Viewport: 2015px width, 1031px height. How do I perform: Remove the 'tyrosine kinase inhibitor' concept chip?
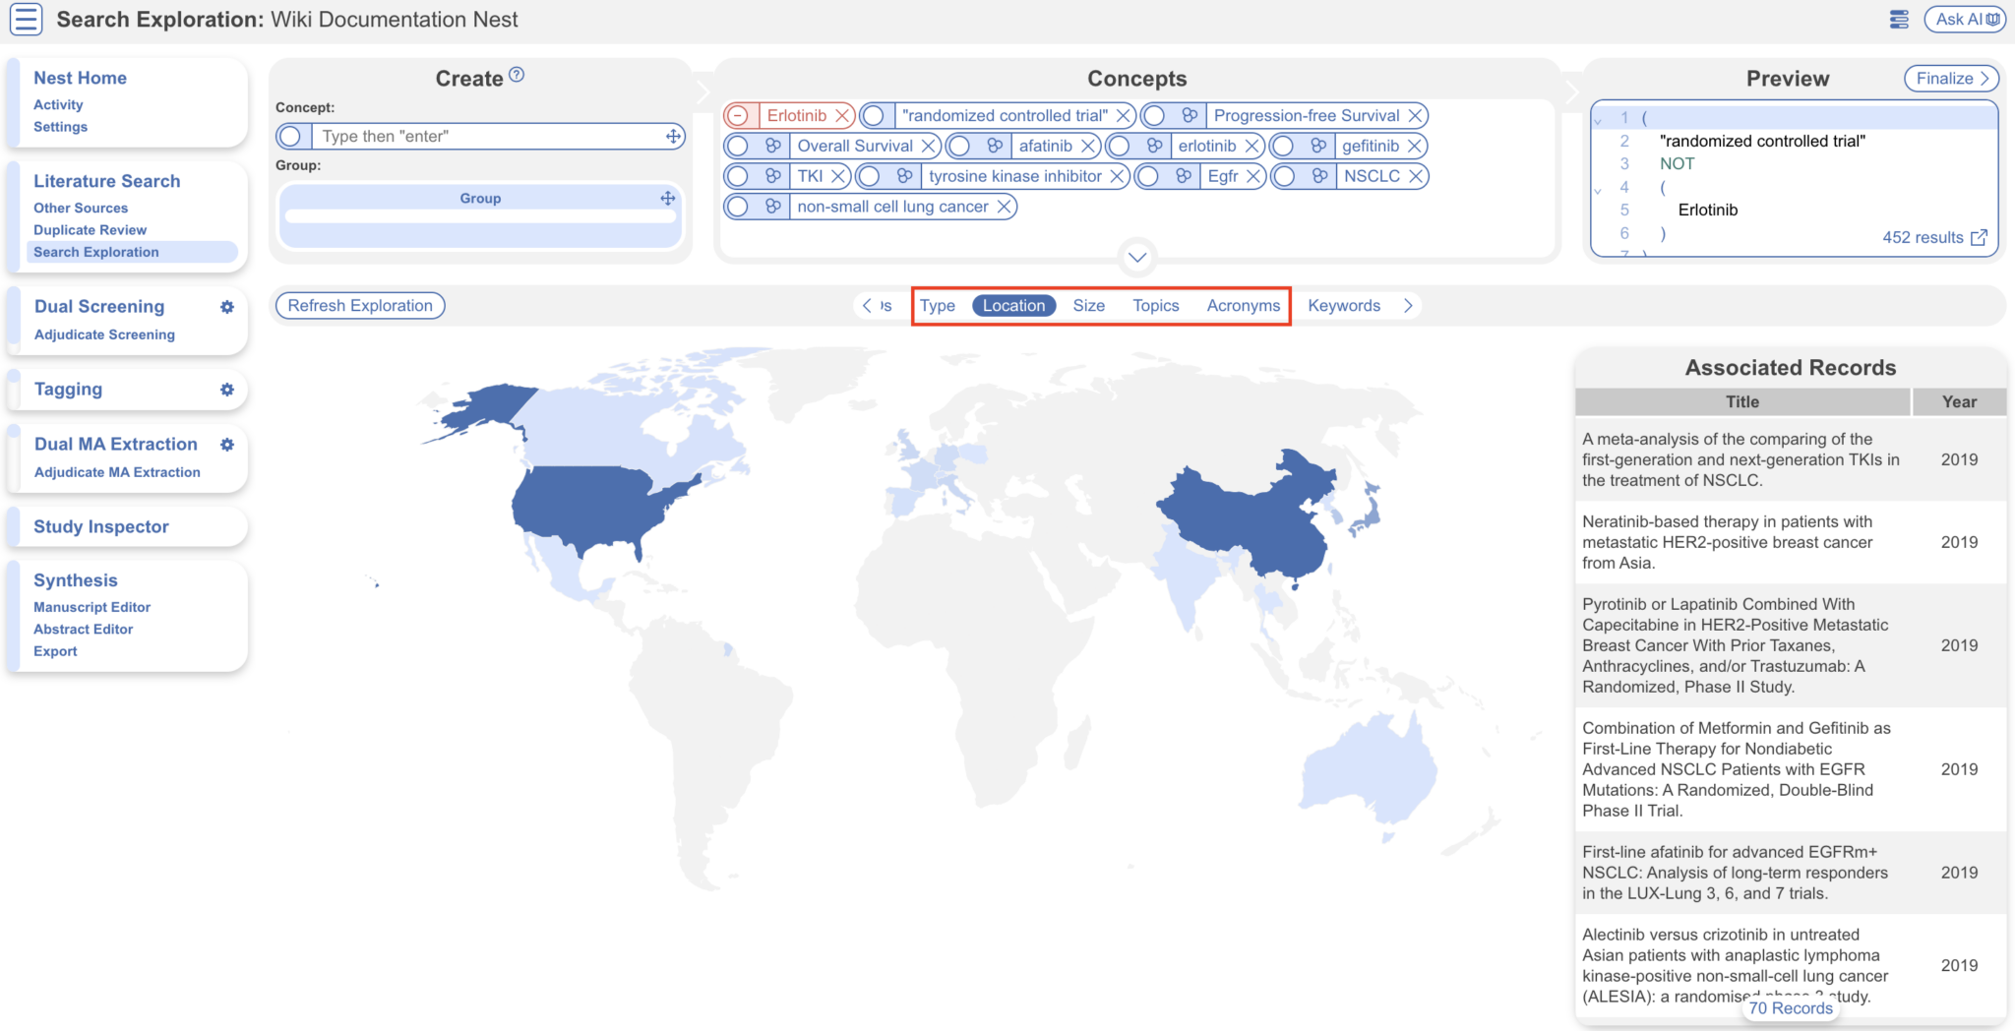pos(1117,176)
